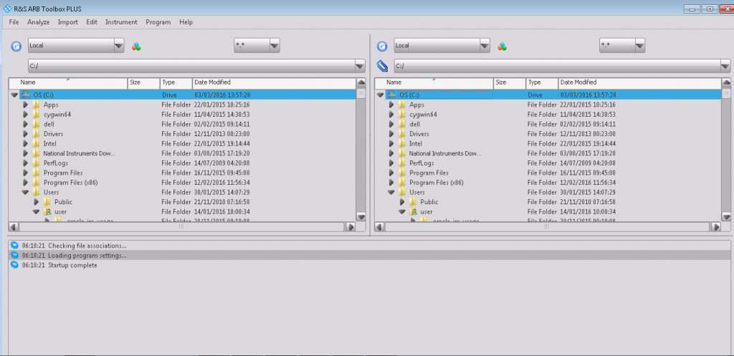Select 'Loading program settings...' log row
This screenshot has width=734, height=356.
370,256
